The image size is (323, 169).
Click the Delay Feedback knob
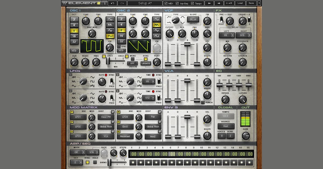243,48
